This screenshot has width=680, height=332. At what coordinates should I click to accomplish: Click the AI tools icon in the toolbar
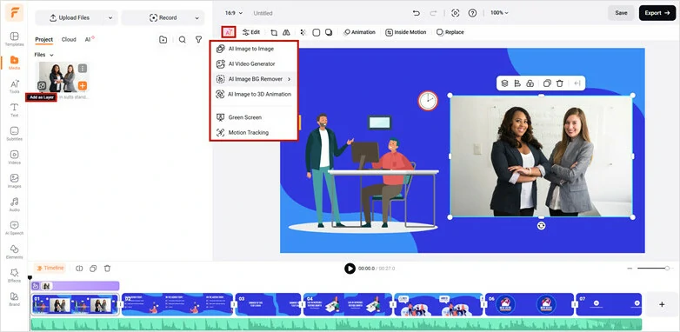click(229, 32)
